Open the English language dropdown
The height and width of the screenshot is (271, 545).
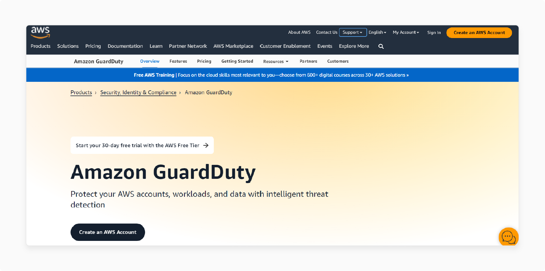click(x=377, y=32)
